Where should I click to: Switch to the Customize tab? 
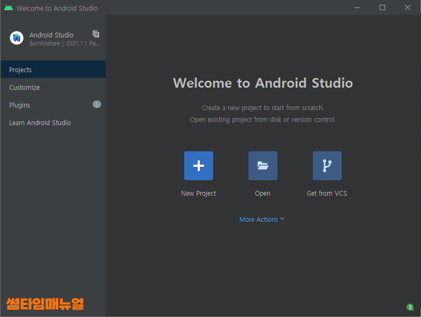click(53, 87)
